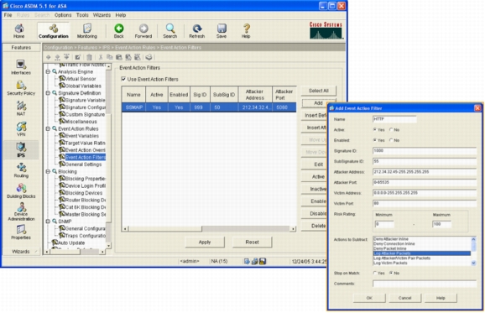The height and width of the screenshot is (313, 485).
Task: Click the Reset button
Action: click(252, 243)
